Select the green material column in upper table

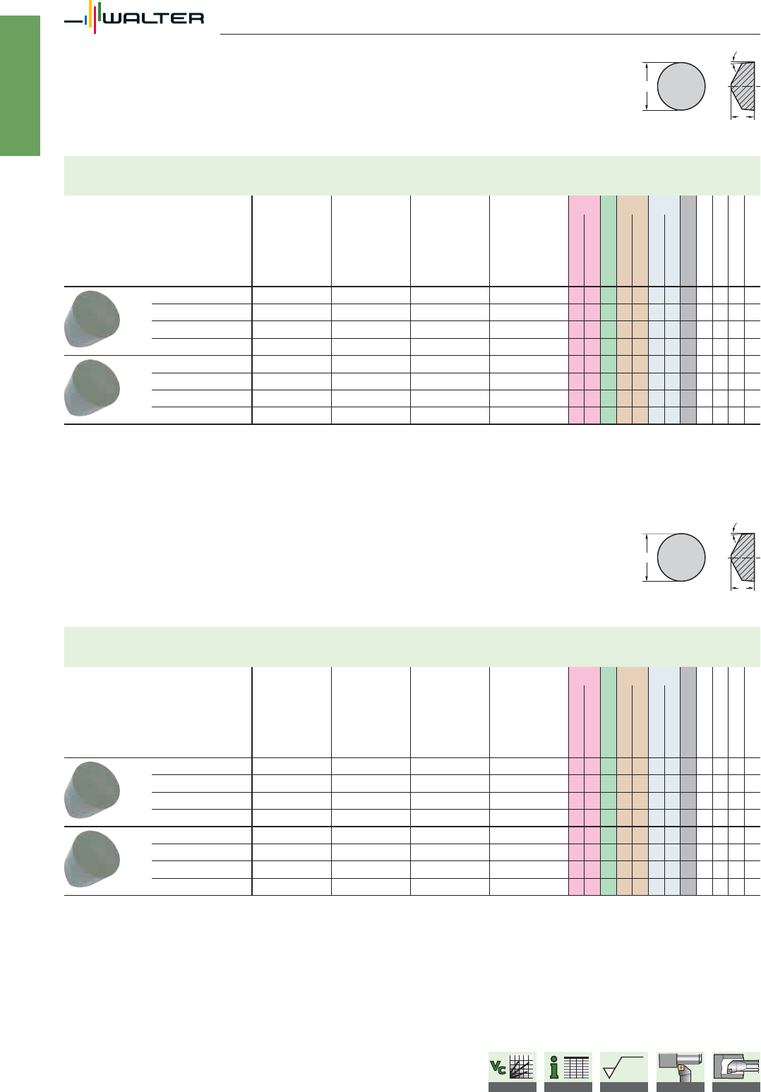609,310
